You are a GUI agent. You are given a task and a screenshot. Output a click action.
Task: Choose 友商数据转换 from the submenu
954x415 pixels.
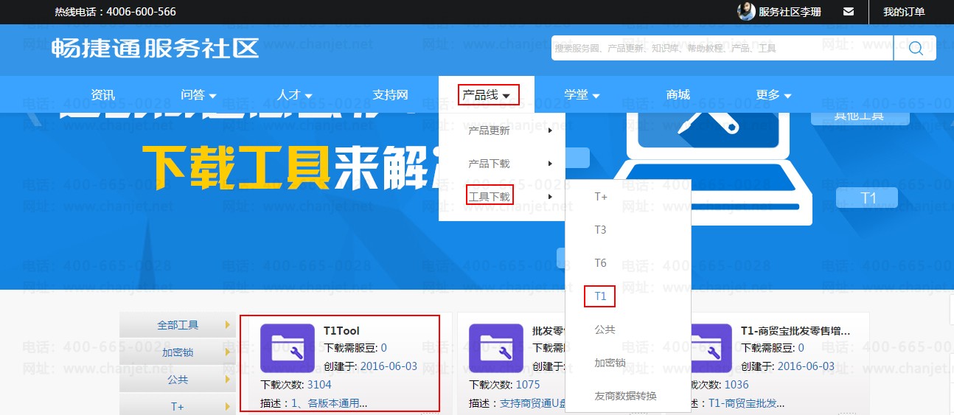tap(625, 396)
